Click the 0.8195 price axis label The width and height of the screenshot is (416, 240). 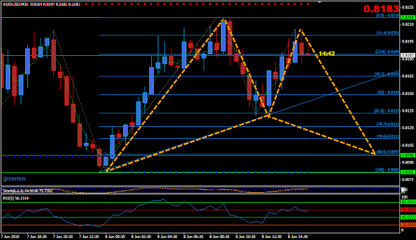click(x=408, y=42)
